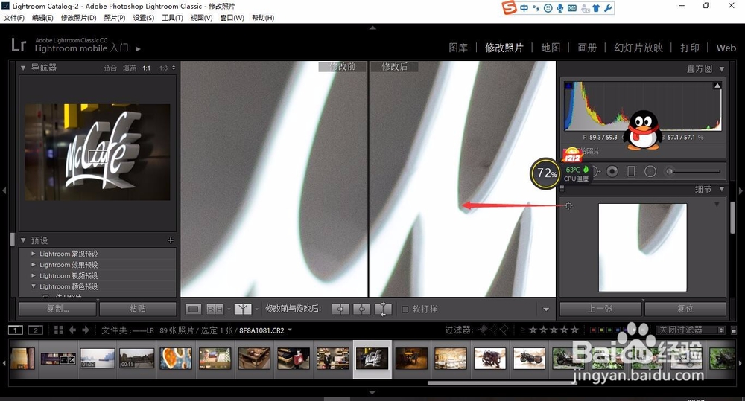The image size is (745, 401).
Task: Open the toolbar content dropdown arrow
Action: [x=546, y=309]
